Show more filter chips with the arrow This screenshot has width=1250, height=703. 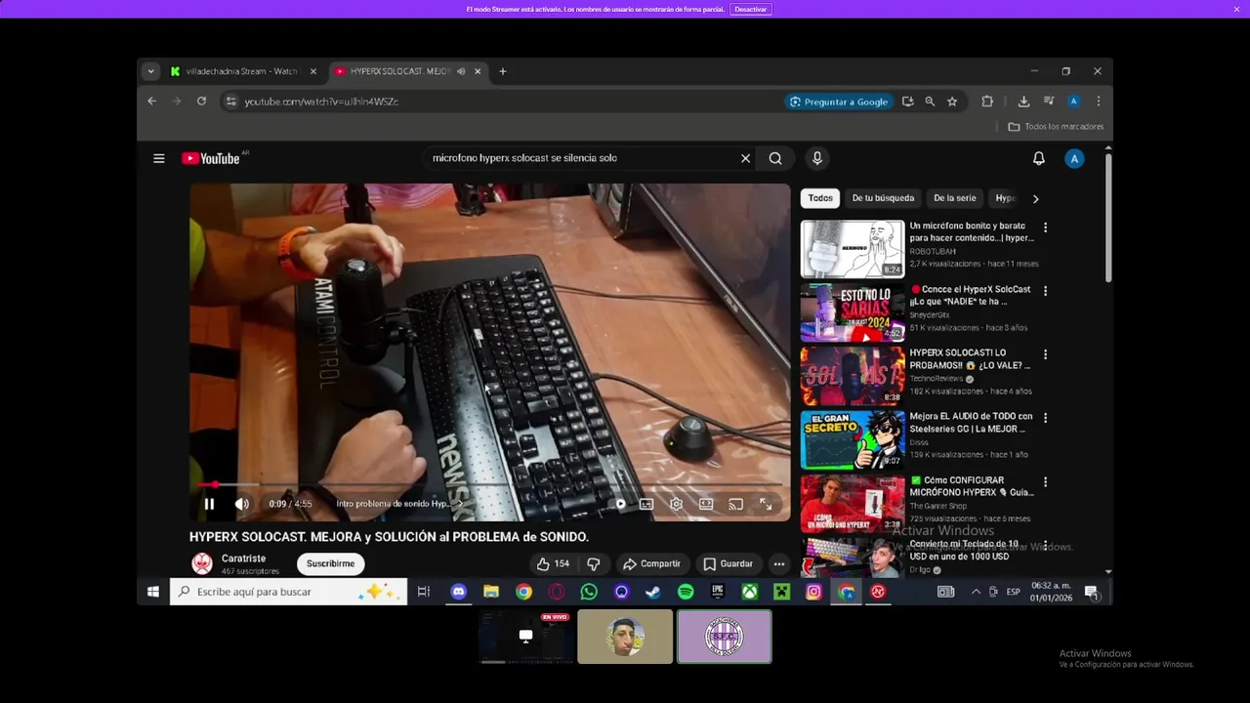tap(1035, 198)
